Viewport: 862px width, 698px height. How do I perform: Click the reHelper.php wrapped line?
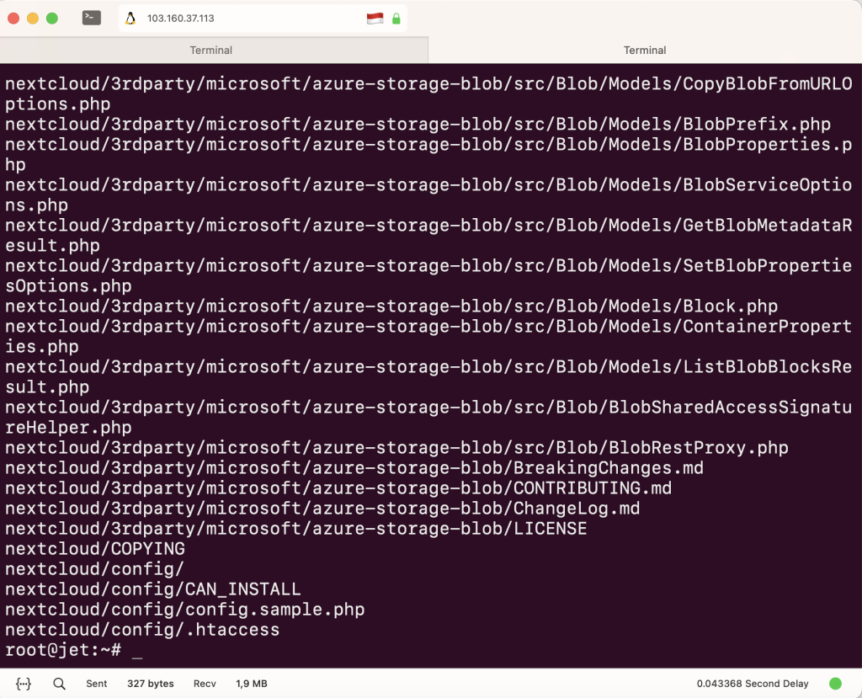69,428
